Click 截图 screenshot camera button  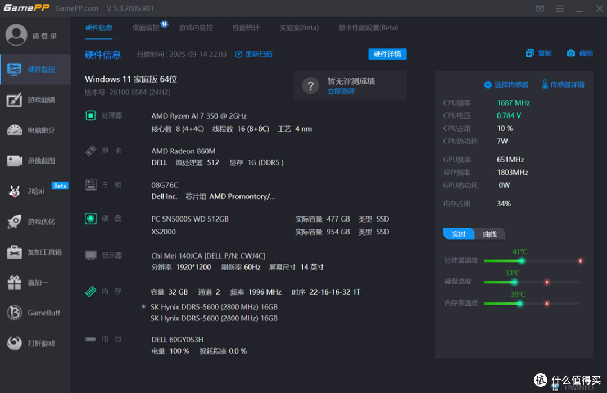click(579, 53)
